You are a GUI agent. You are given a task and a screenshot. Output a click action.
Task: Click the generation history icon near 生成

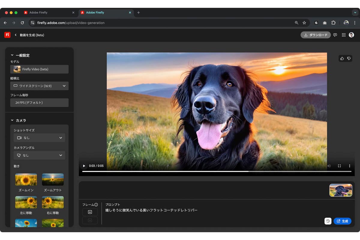(328, 221)
